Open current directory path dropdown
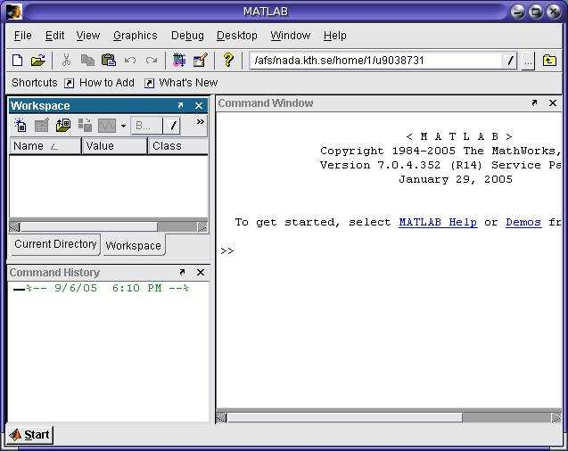The height and width of the screenshot is (451, 568). pos(510,61)
